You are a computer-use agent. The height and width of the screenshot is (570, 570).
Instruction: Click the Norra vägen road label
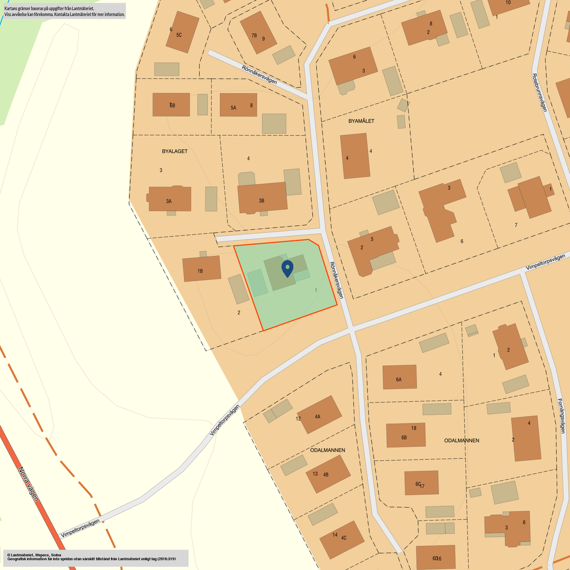[29, 484]
